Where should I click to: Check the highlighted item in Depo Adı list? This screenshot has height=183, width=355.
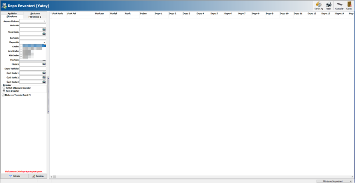click(x=21, y=46)
